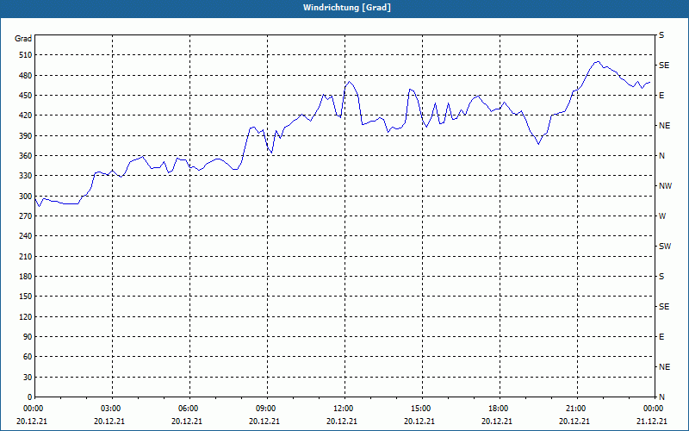Screen dimensions: 689x431
Task: Select the 0 y-axis value
Action: coord(30,397)
